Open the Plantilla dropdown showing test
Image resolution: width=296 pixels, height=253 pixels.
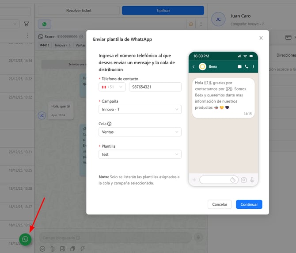tap(140, 154)
